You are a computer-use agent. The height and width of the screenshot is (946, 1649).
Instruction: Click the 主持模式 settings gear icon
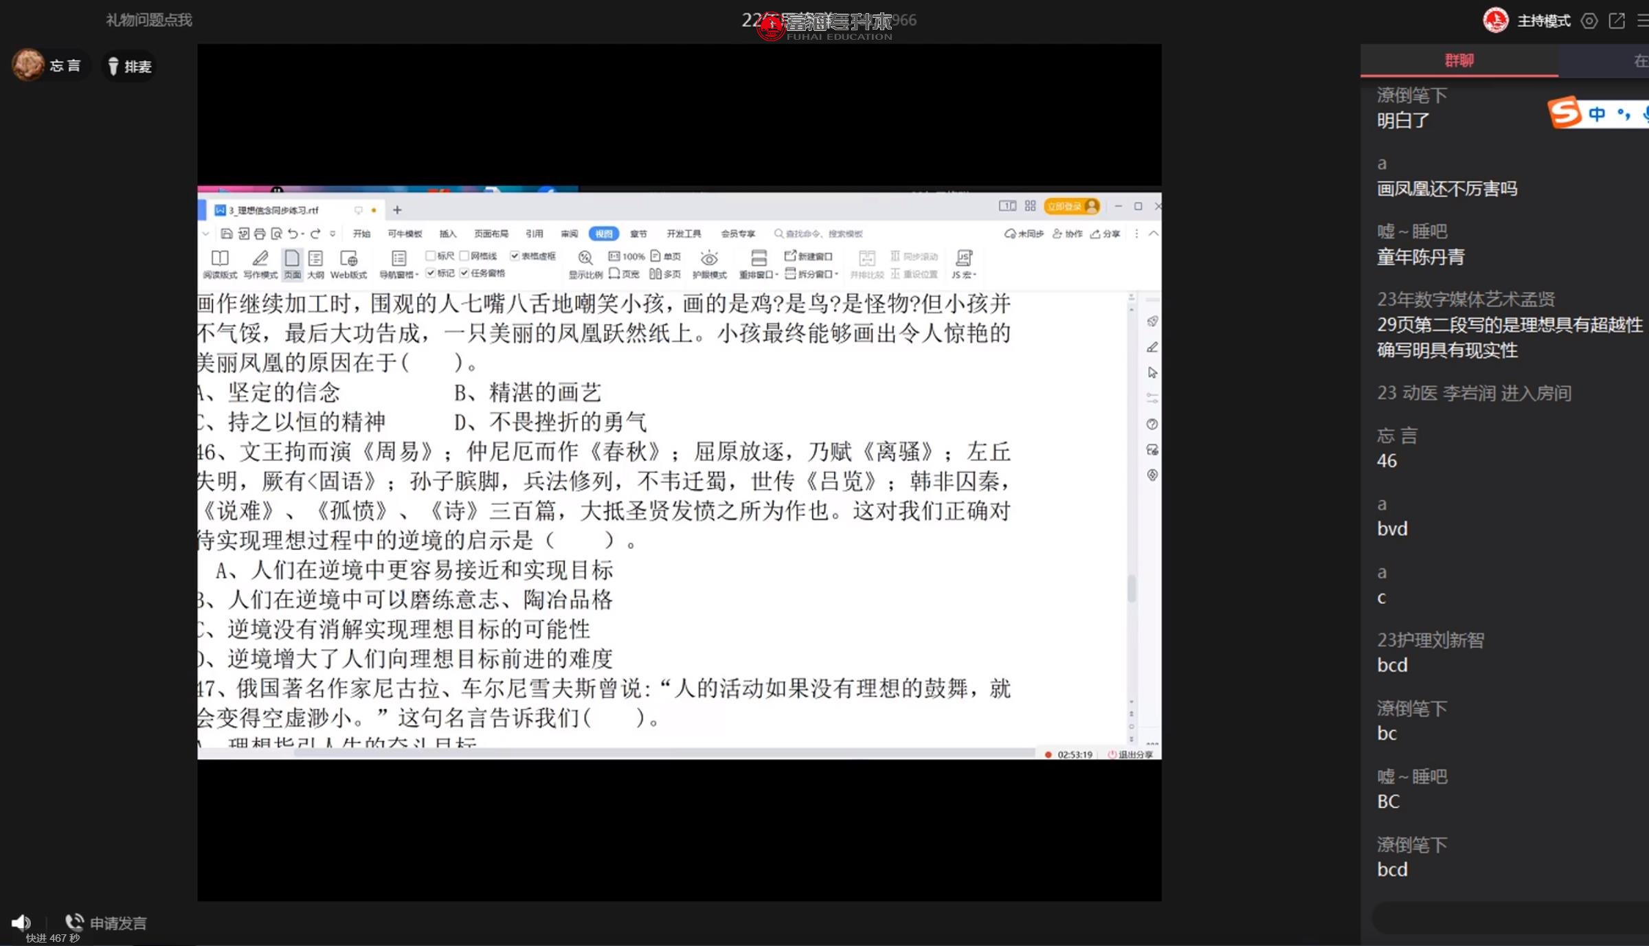coord(1589,21)
